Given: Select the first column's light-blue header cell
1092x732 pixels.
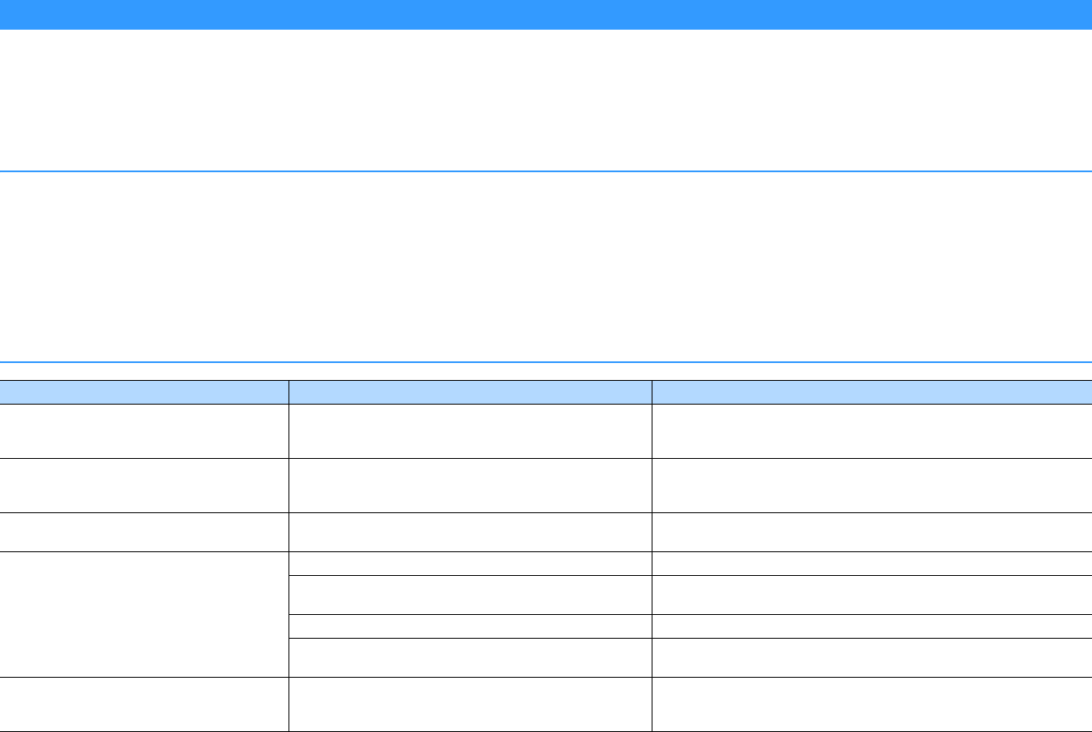Looking at the screenshot, I should coord(144,392).
